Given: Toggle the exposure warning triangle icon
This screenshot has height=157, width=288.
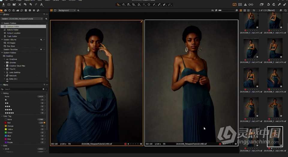Looking at the screenshot, I should (245, 5).
